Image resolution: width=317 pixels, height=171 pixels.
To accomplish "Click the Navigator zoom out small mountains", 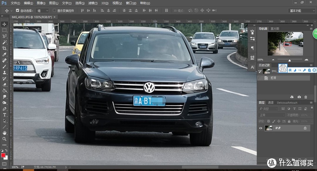I will coord(273,60).
